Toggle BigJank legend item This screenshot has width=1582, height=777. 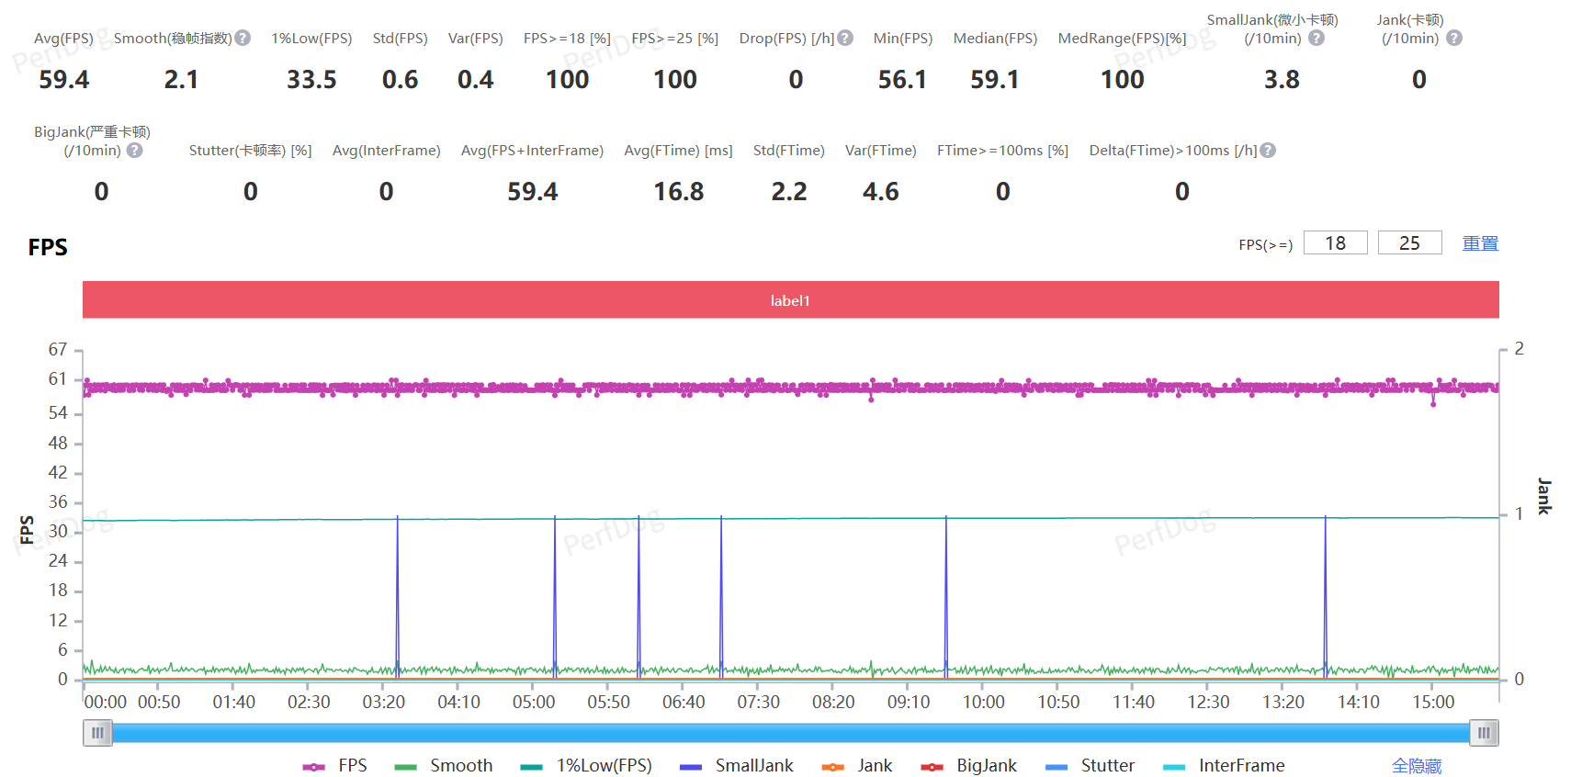[x=969, y=766]
